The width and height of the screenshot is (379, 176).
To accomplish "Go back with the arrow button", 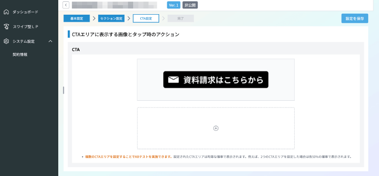I will (66, 5).
